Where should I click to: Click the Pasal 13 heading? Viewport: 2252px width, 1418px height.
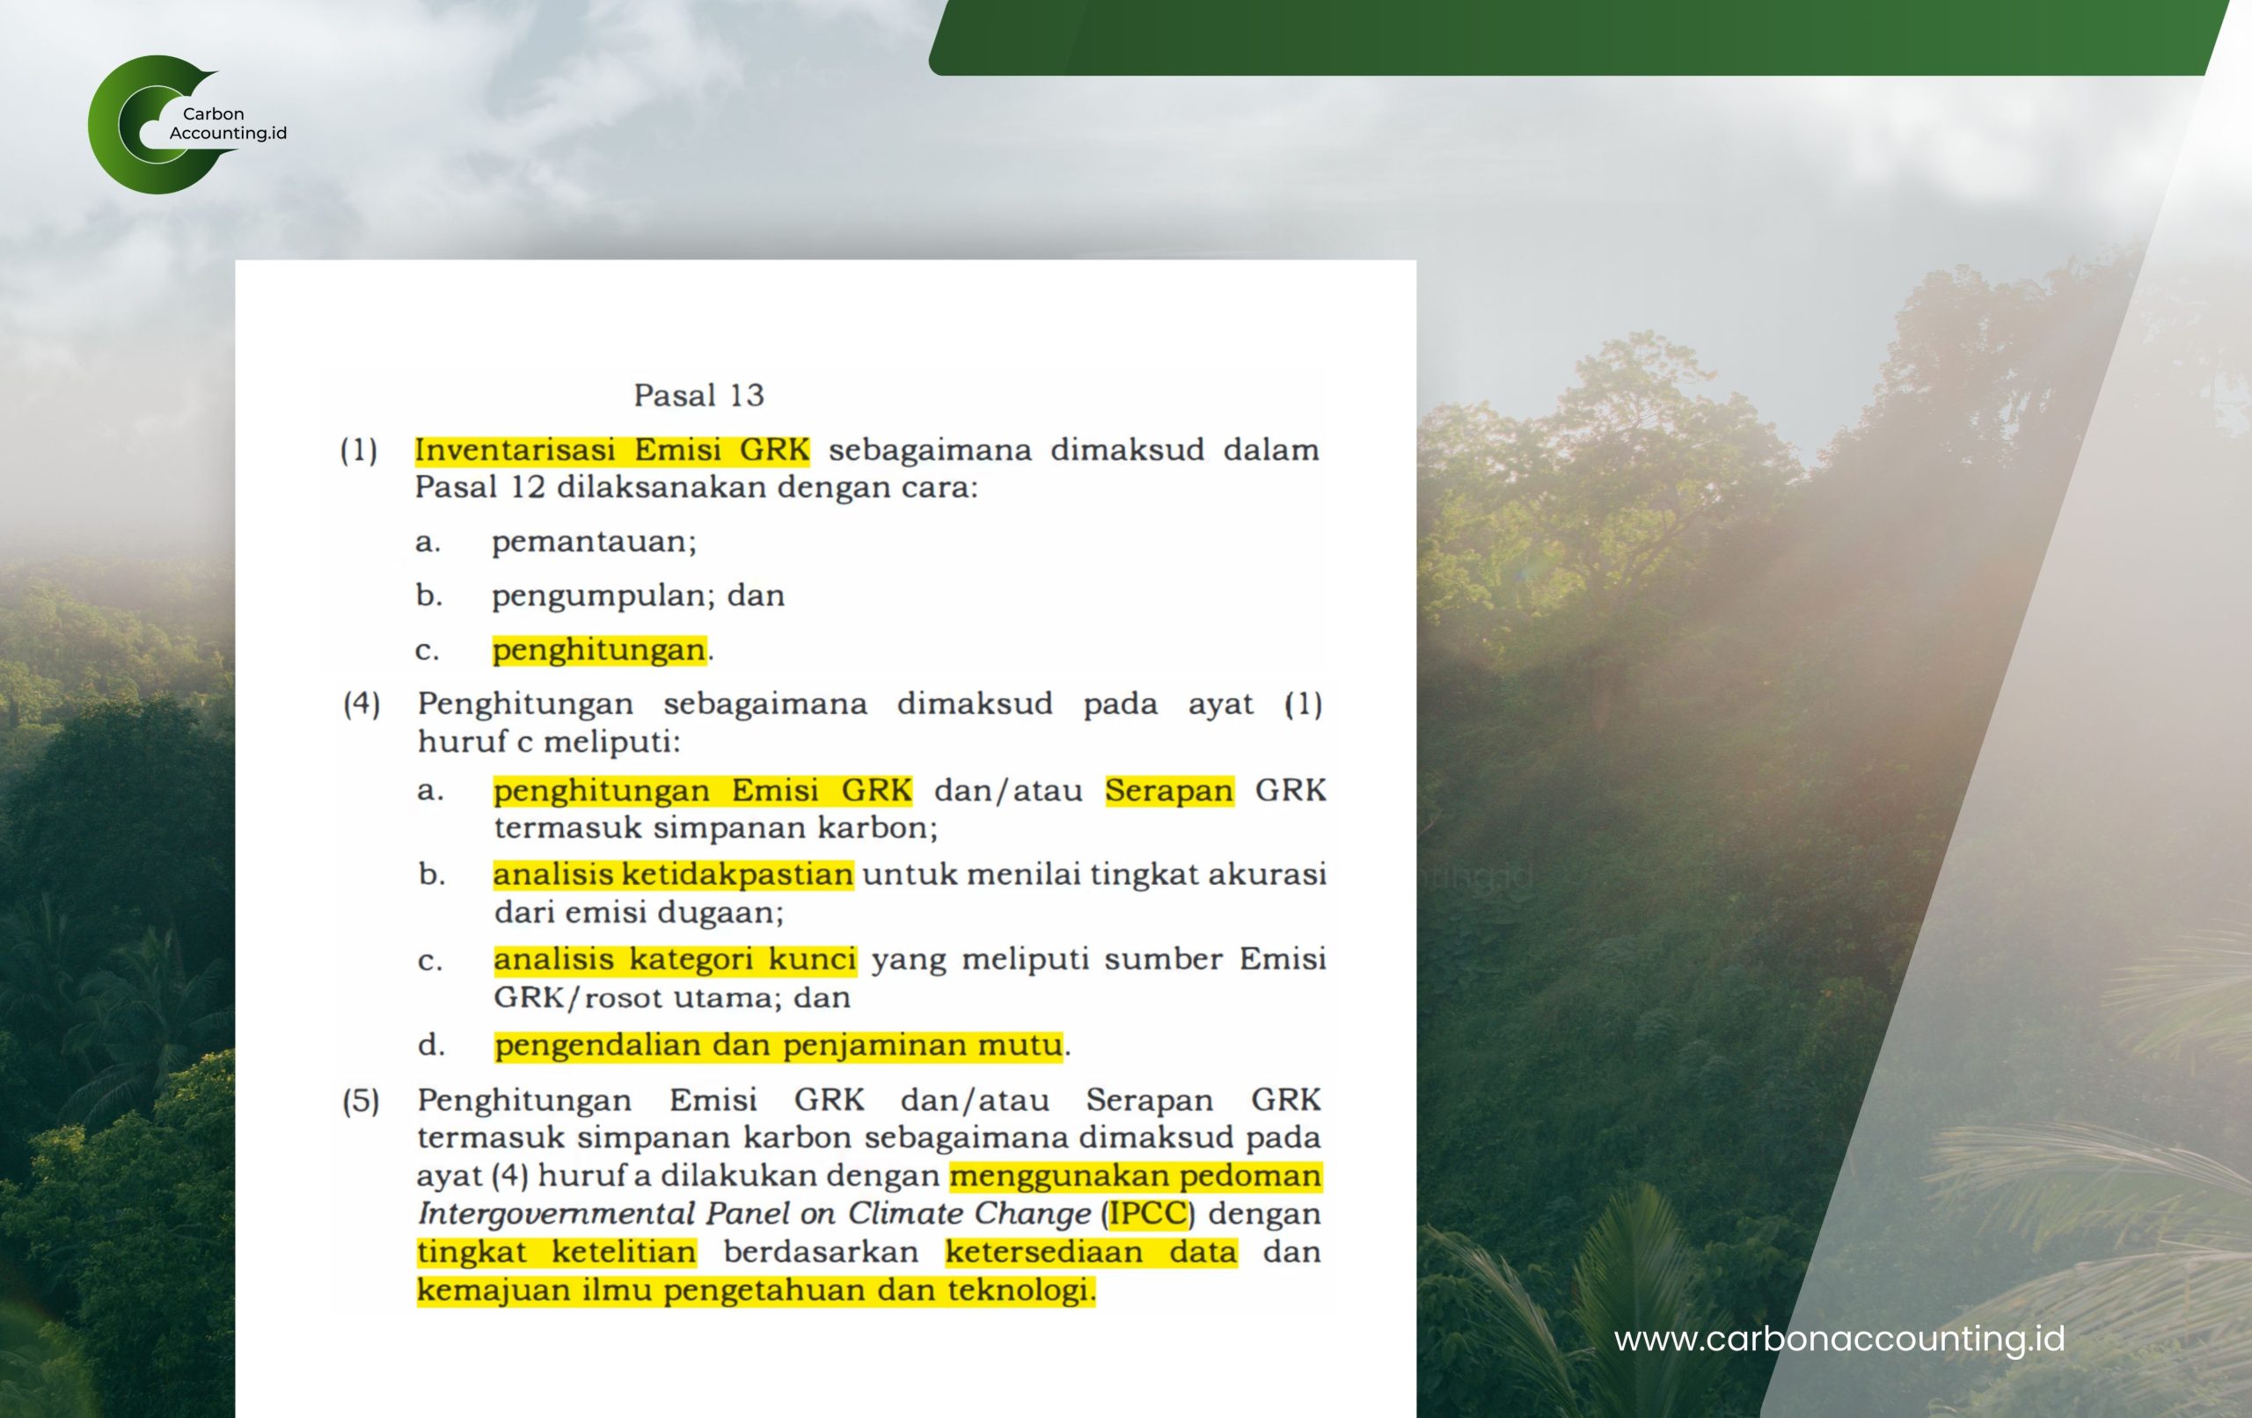[698, 396]
